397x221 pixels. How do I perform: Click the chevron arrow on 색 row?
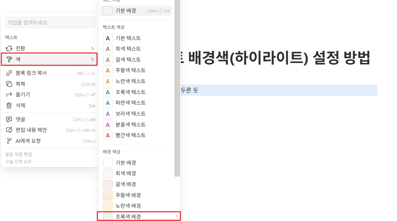pos(92,60)
